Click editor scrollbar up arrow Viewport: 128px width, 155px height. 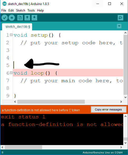click(125, 33)
